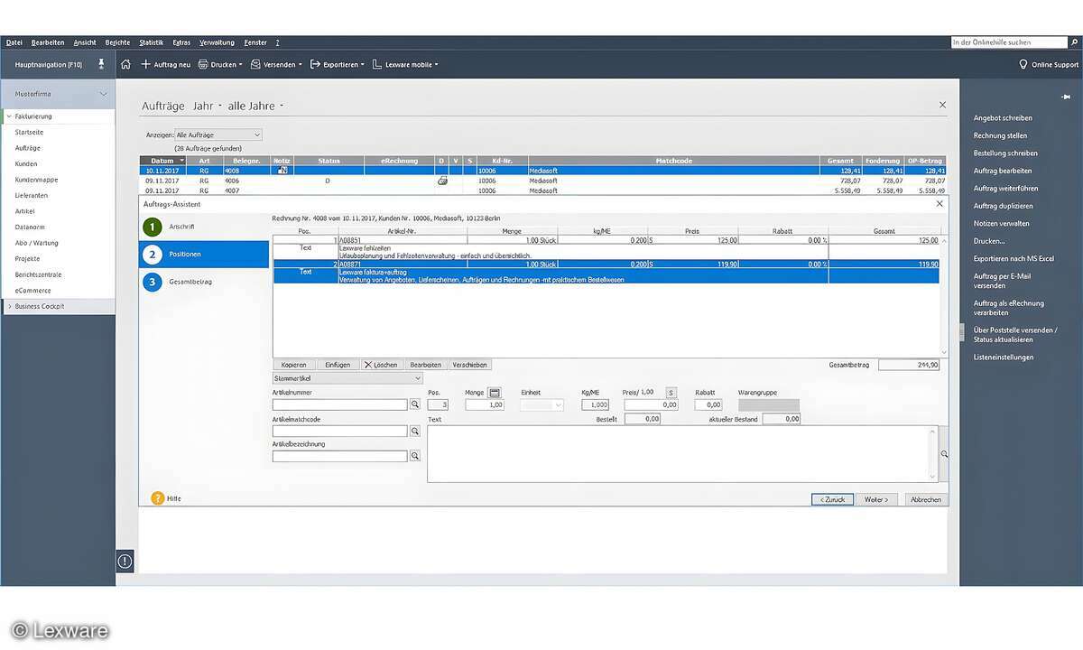Viewport: 1083px width, 650px height.
Task: Click the Home icon in the toolbar
Action: 125,64
